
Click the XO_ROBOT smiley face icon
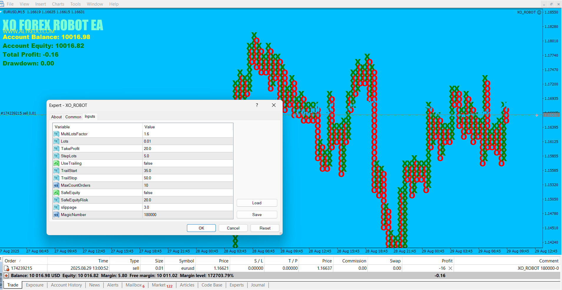click(539, 12)
